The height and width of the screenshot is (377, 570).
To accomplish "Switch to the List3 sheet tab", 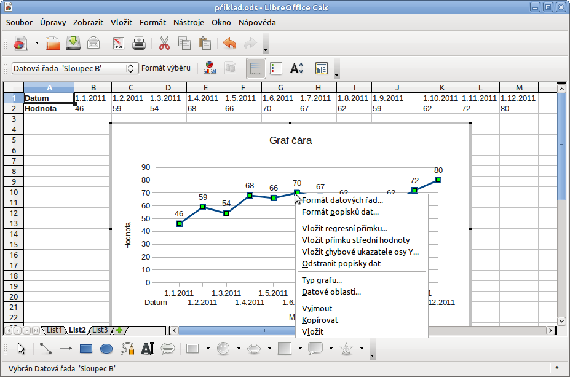I will point(100,330).
